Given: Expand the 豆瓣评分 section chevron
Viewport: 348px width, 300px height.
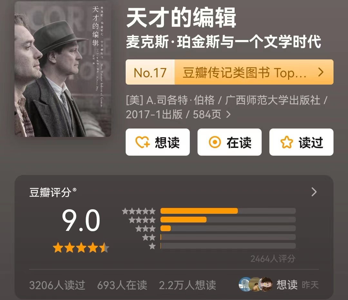Looking at the screenshot, I should click(x=314, y=192).
